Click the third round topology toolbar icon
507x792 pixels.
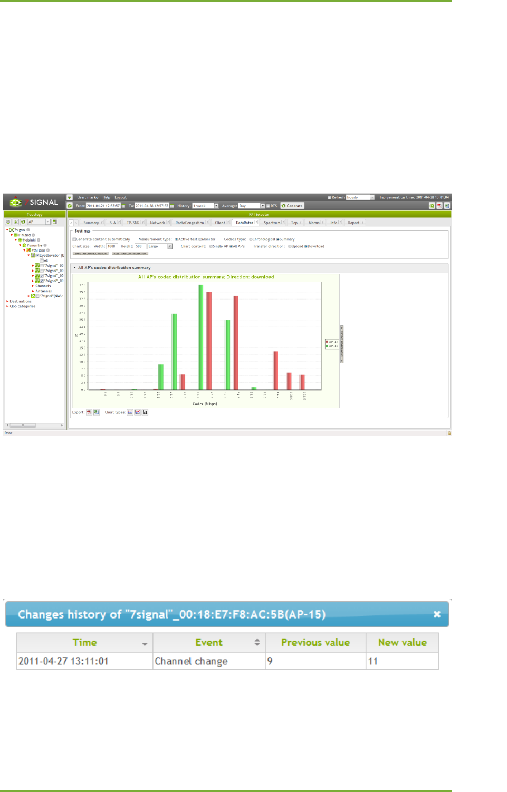23,222
